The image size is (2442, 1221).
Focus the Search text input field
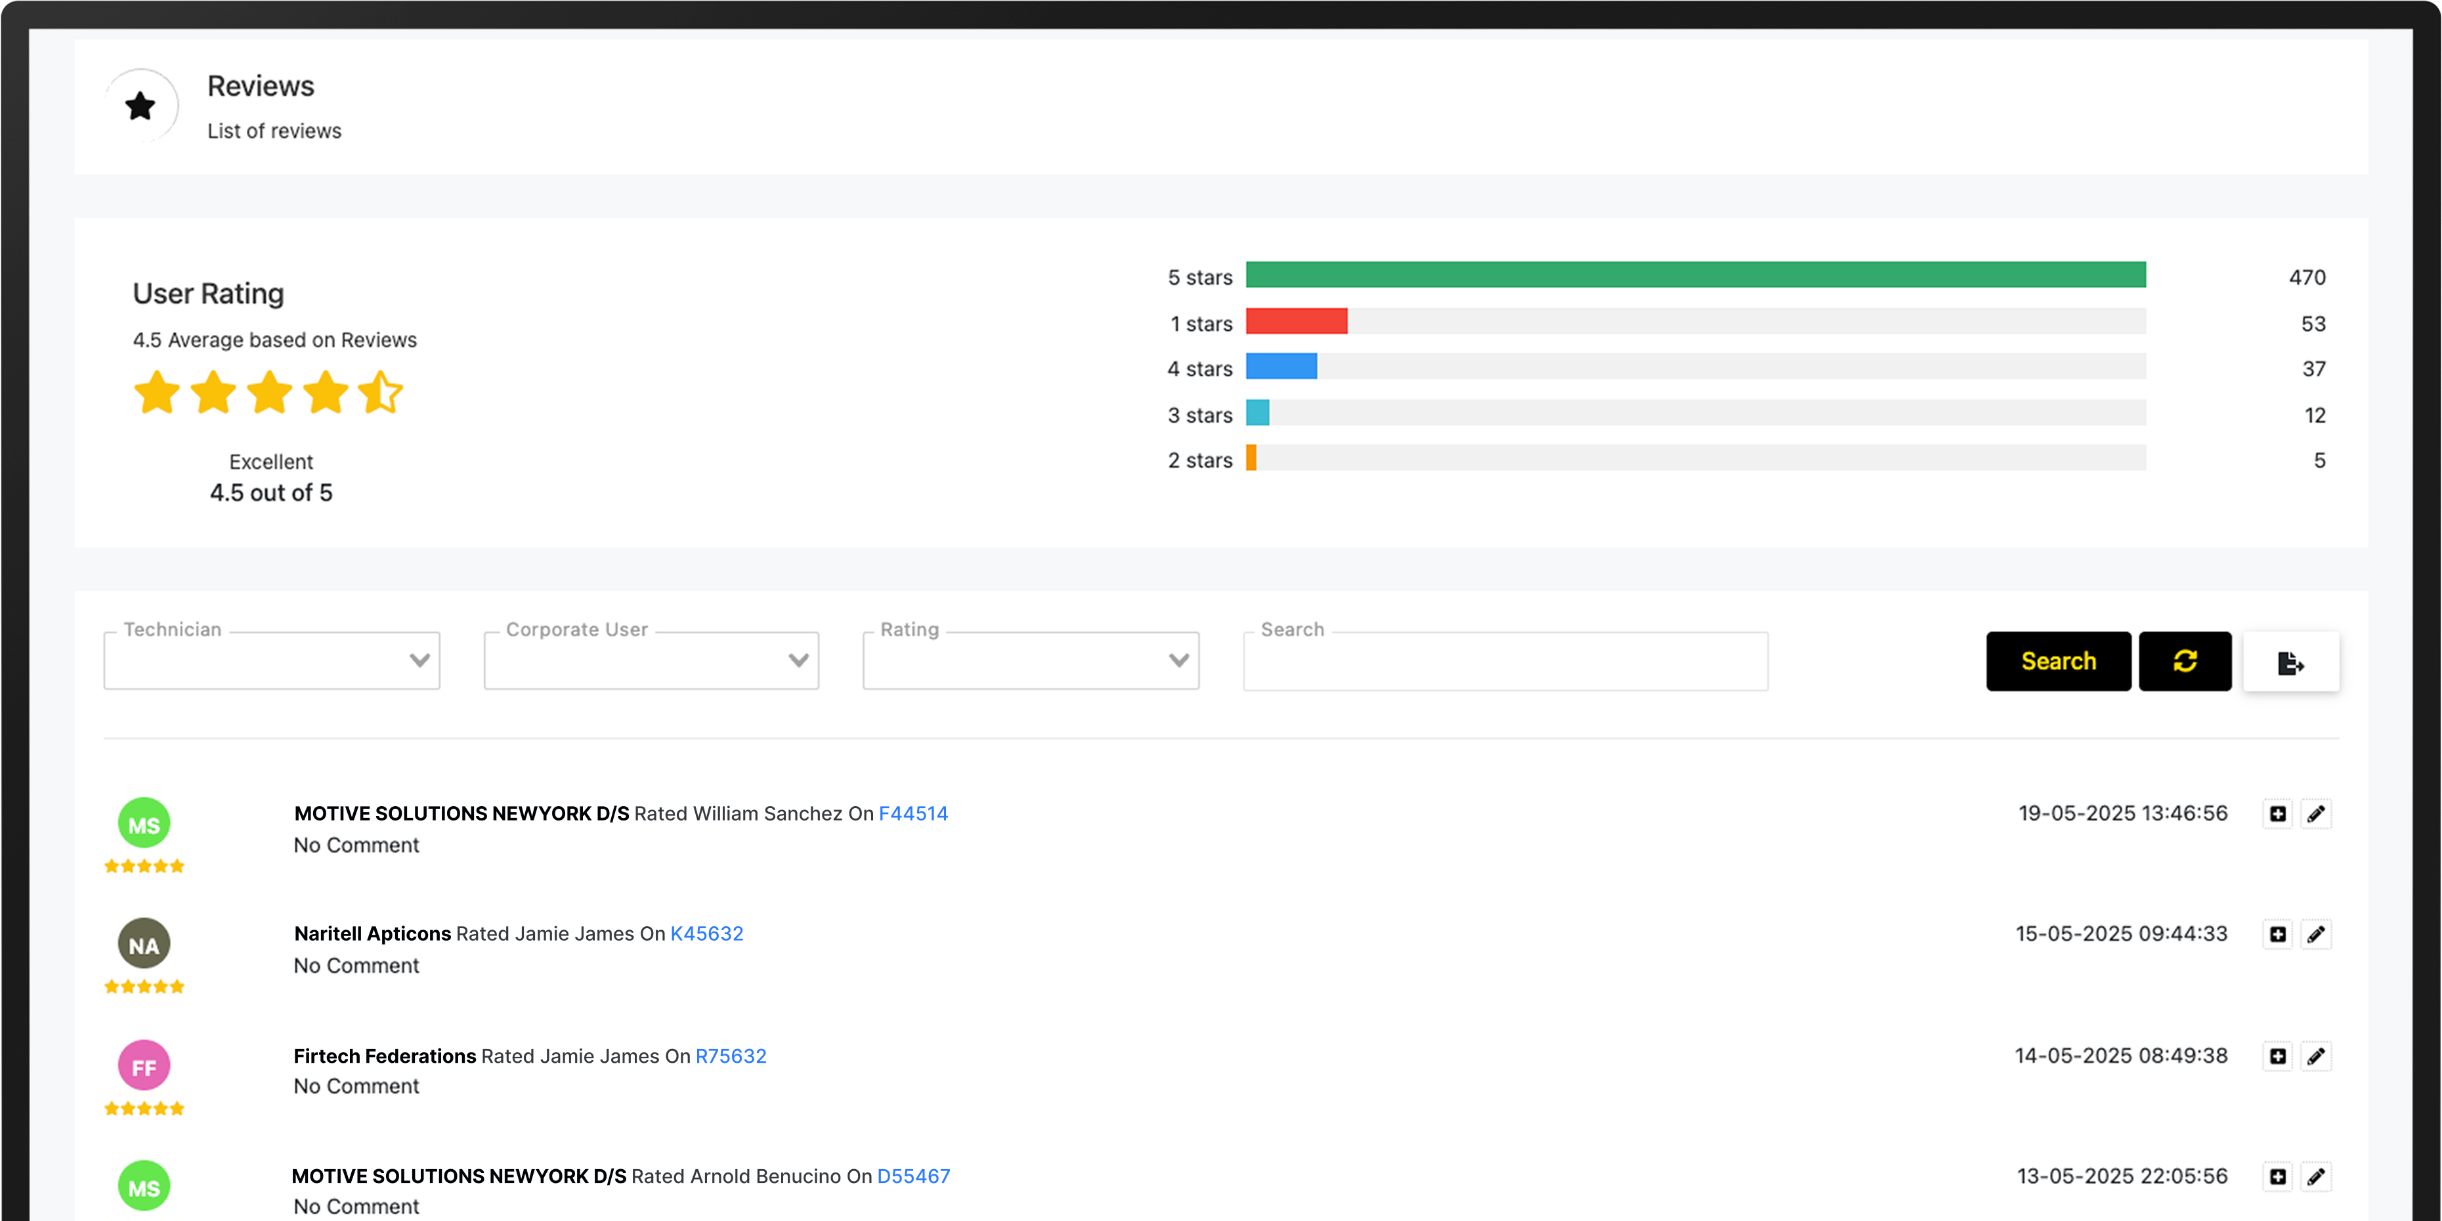1505,661
